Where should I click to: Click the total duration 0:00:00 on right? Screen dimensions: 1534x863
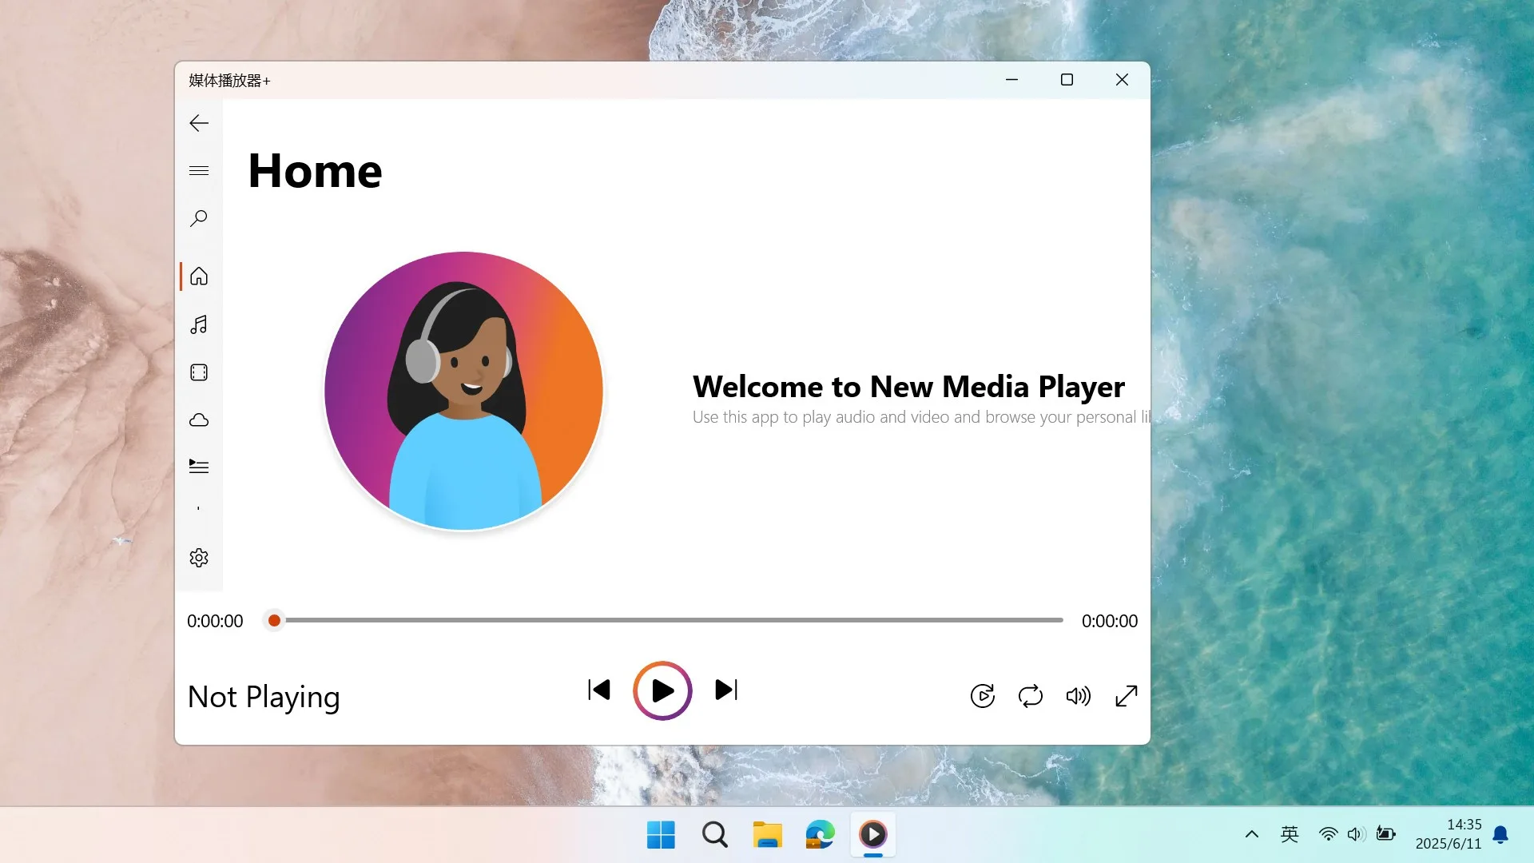(x=1110, y=621)
